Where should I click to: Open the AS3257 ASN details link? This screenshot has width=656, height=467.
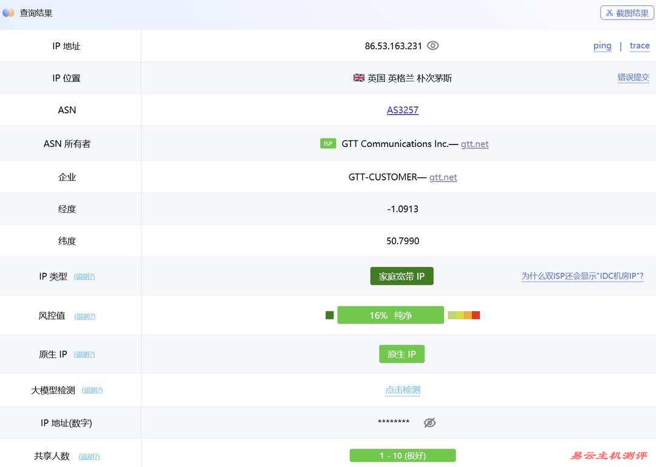(402, 110)
